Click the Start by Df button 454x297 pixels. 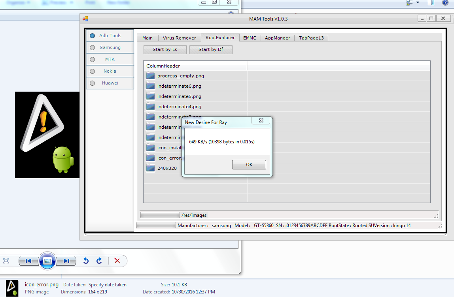(211, 49)
